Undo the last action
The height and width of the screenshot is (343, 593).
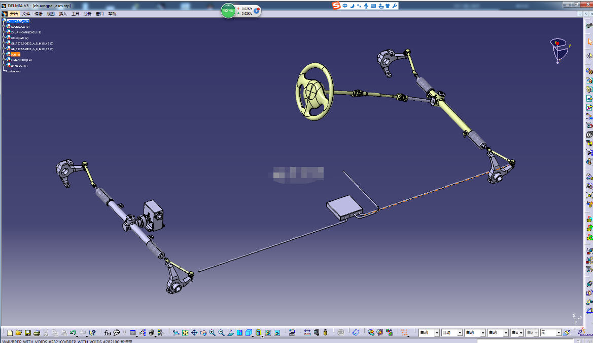pyautogui.click(x=73, y=333)
